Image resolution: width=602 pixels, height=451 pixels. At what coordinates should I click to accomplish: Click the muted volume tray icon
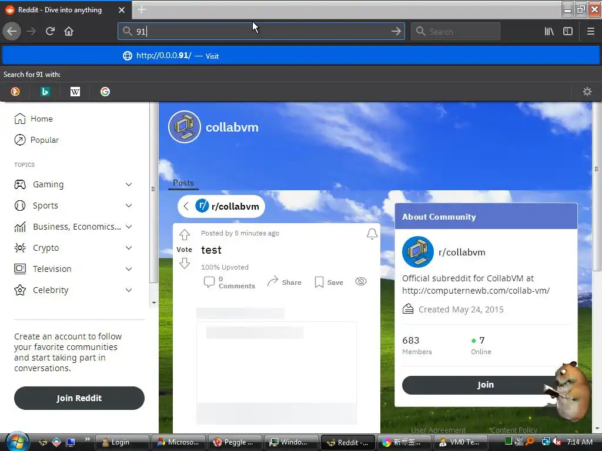click(557, 442)
